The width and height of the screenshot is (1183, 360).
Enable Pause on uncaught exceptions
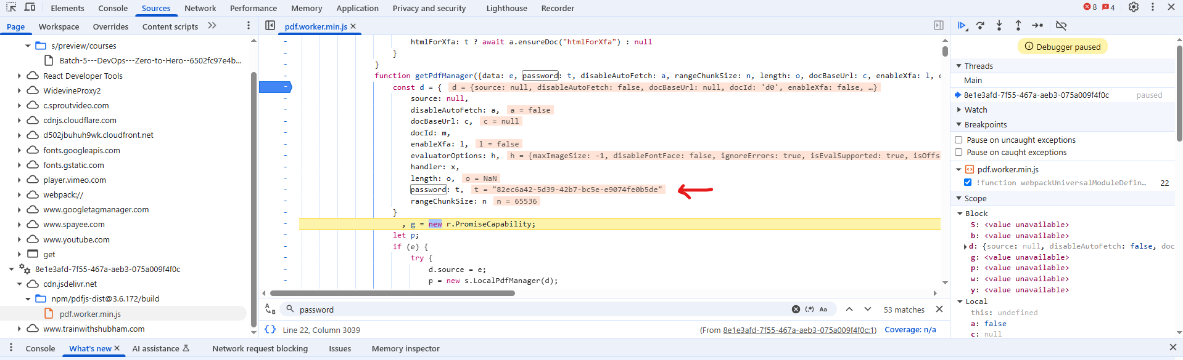(x=958, y=140)
